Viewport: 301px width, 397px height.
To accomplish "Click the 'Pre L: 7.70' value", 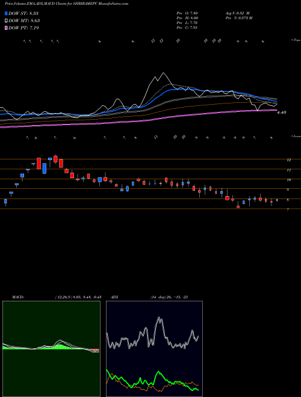I will (x=187, y=23).
